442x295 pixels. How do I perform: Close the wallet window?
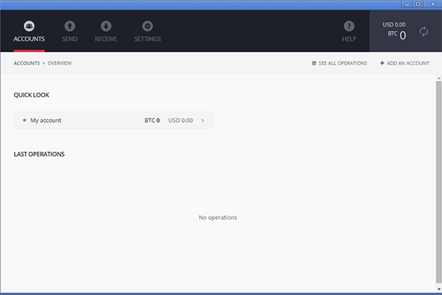(433, 4)
